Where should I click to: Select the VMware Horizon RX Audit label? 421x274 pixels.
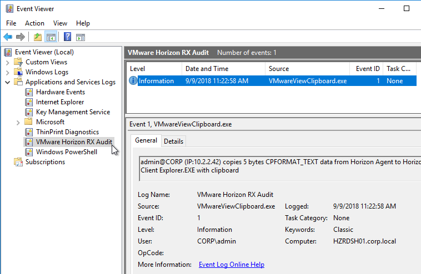[x=74, y=142]
